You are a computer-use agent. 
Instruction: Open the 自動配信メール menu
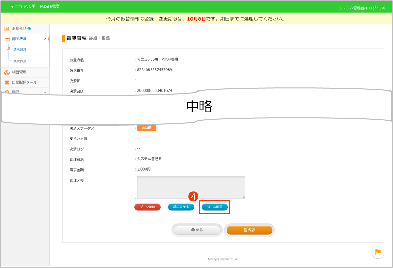(24, 83)
